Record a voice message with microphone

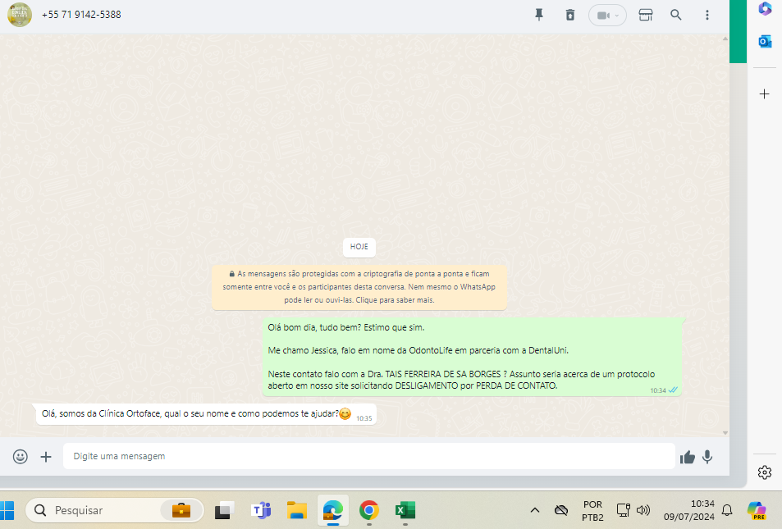[707, 457]
